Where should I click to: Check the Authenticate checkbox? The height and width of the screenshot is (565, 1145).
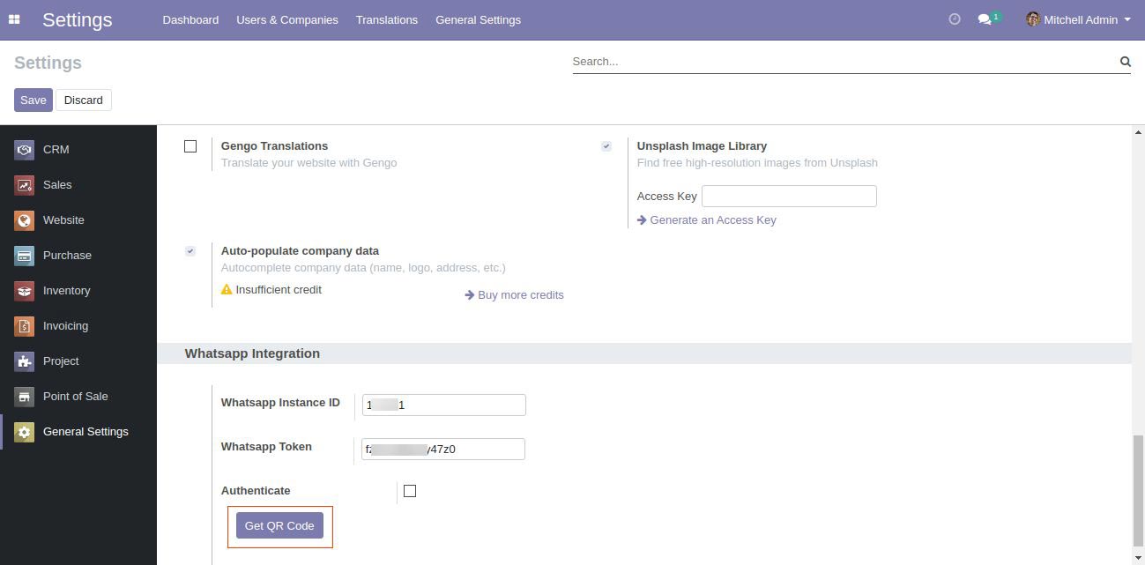pyautogui.click(x=410, y=491)
